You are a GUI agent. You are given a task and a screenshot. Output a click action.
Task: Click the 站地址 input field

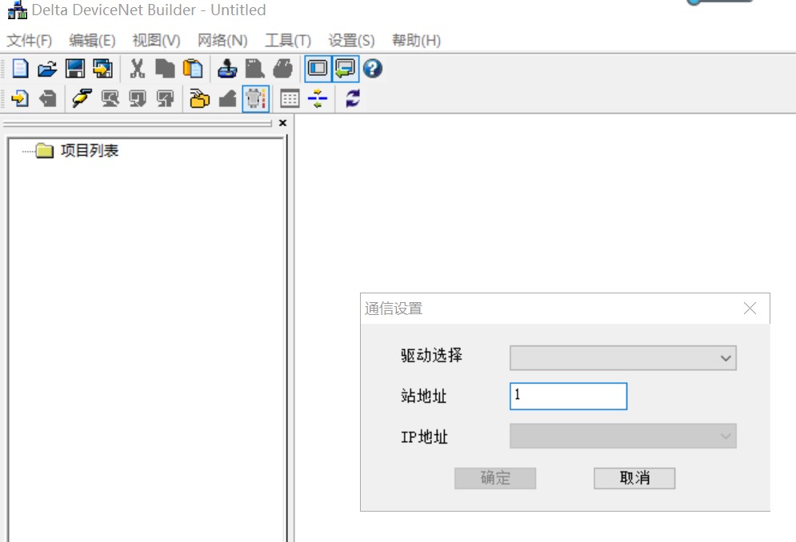(568, 396)
